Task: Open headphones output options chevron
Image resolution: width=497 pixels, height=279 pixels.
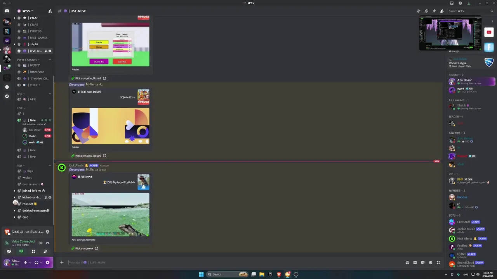Action: coord(41,263)
